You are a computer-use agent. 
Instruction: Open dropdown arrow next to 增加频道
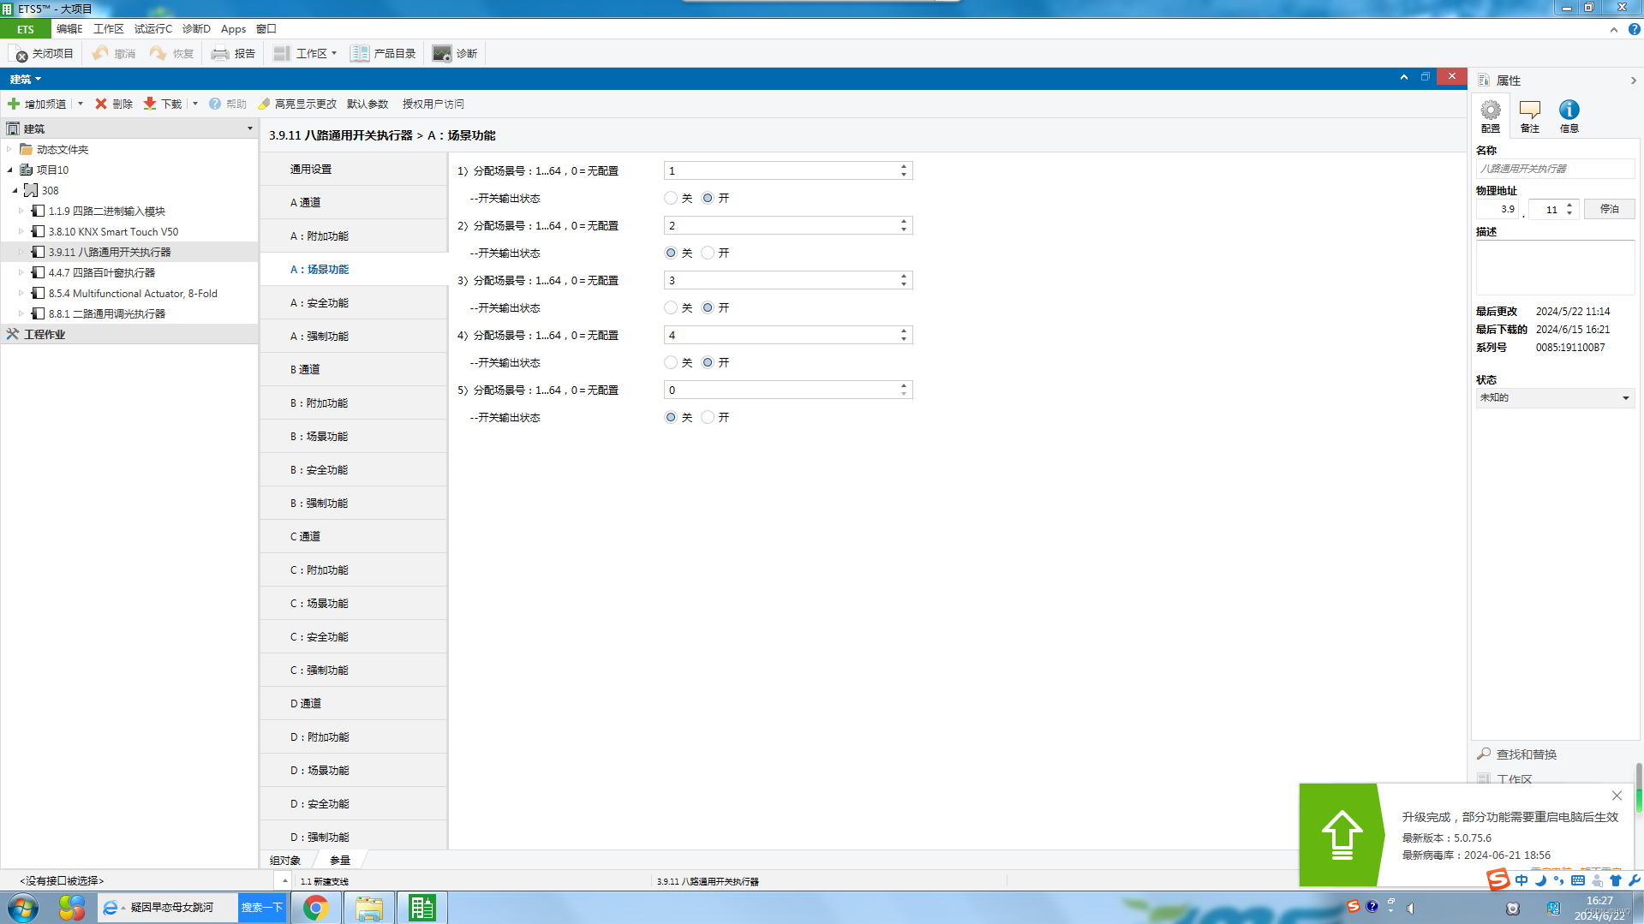(81, 104)
